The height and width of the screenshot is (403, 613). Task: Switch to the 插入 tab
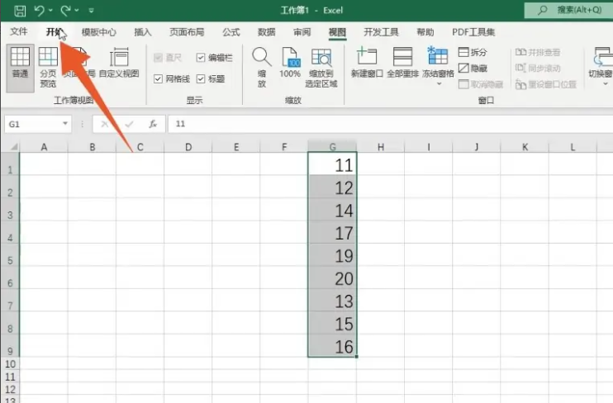coord(143,32)
